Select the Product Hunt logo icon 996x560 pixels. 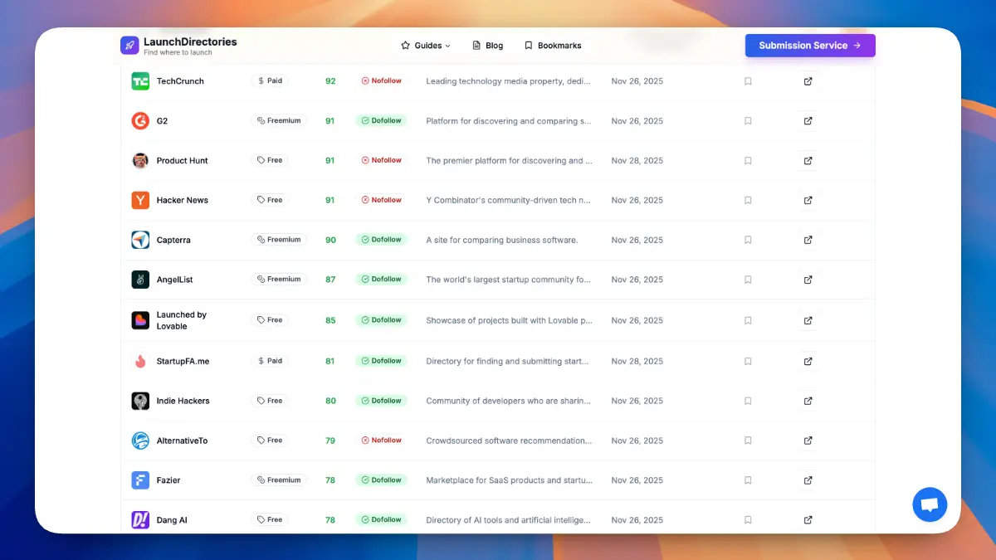pos(140,160)
